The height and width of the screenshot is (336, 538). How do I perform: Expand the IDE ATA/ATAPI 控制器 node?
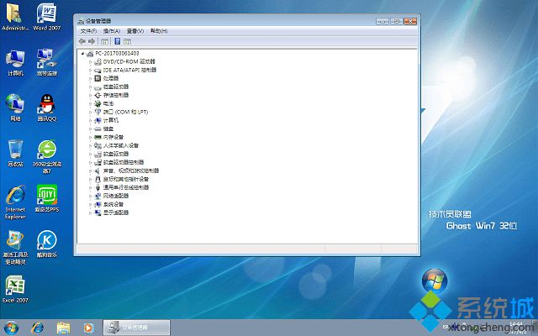[90, 71]
